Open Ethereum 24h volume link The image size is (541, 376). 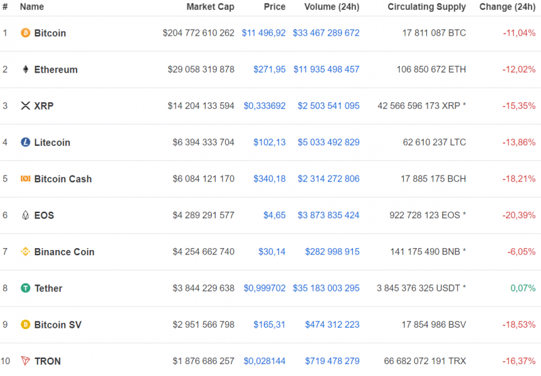click(x=326, y=69)
